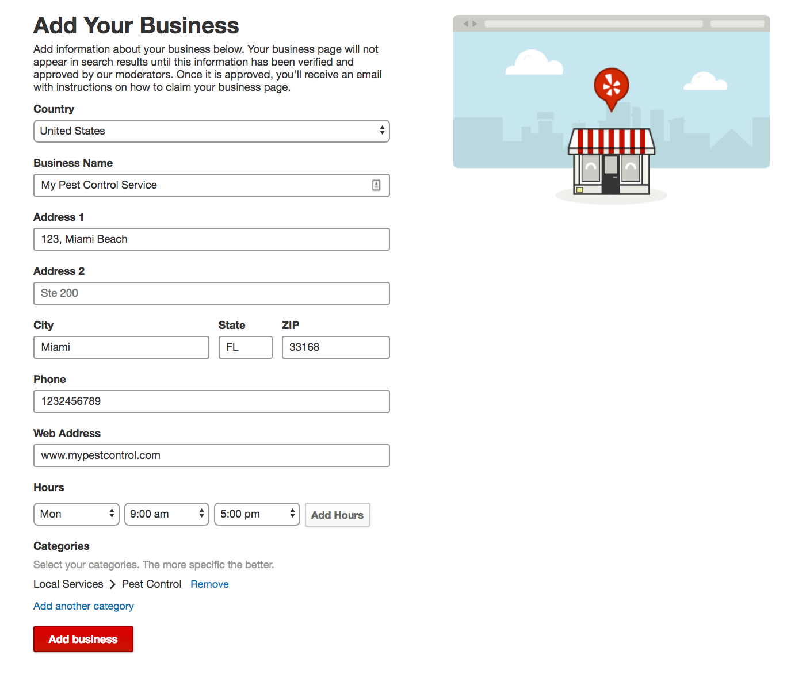Open the Country dropdown showing United States

click(x=212, y=131)
